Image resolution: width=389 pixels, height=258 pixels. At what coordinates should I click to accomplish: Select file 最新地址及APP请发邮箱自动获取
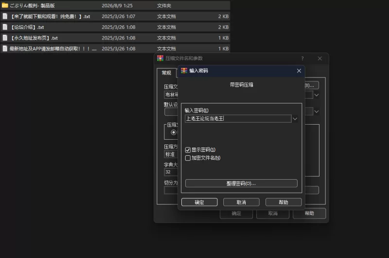pos(53,49)
